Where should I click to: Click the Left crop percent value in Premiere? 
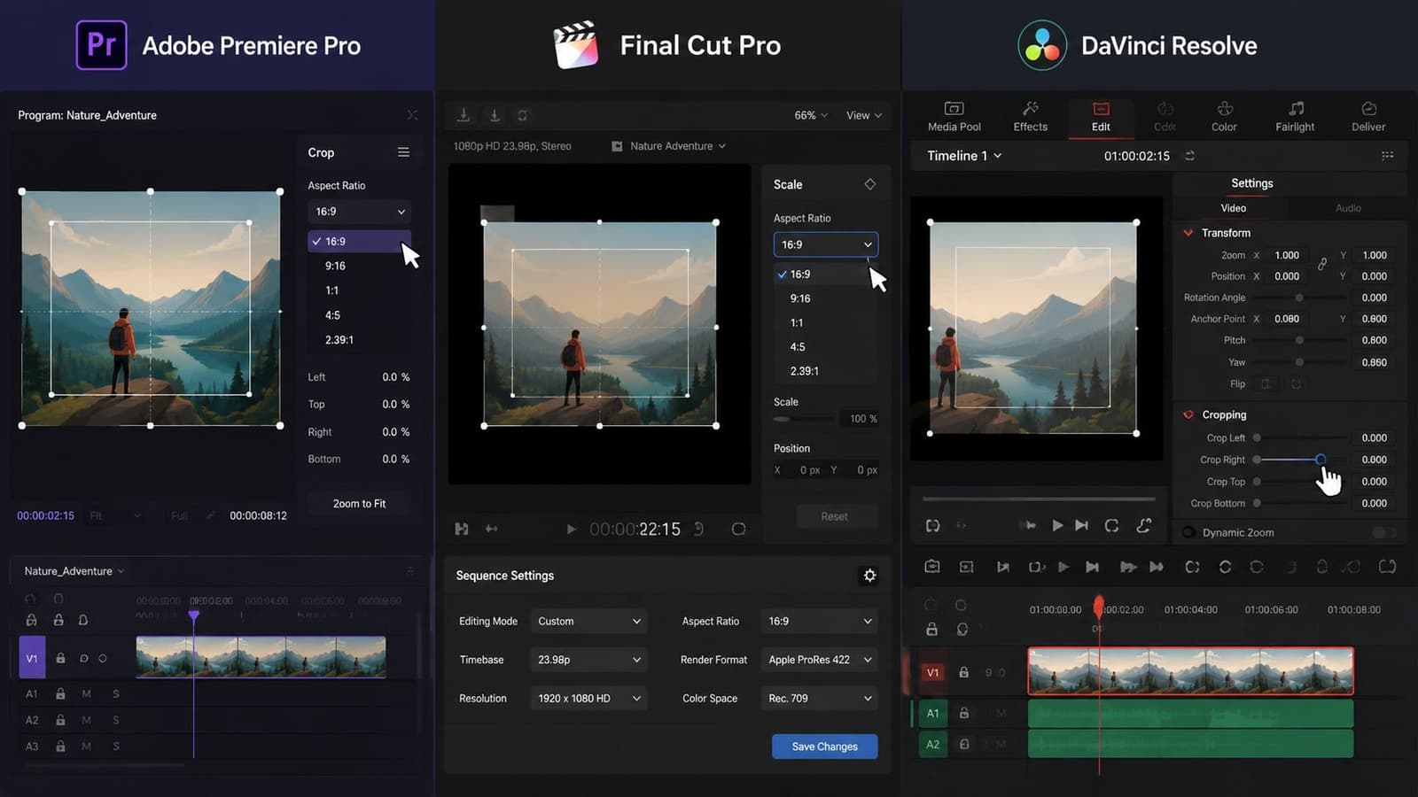click(x=395, y=377)
